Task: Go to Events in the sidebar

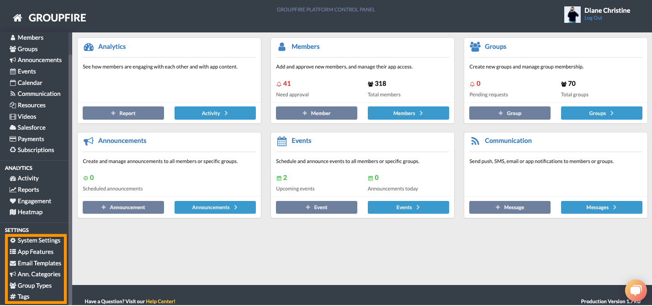Action: (23, 71)
